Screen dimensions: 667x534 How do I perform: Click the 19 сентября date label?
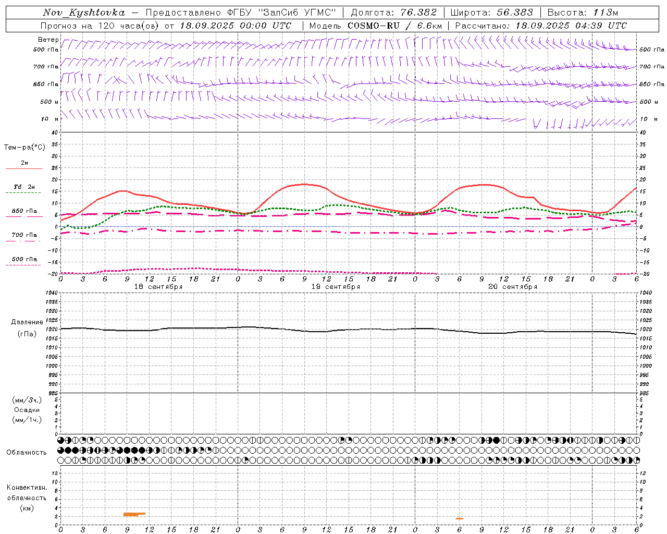coord(336,287)
